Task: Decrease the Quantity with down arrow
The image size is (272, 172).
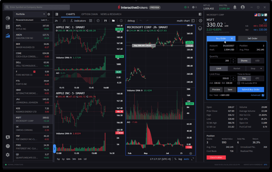Action: pos(233,62)
